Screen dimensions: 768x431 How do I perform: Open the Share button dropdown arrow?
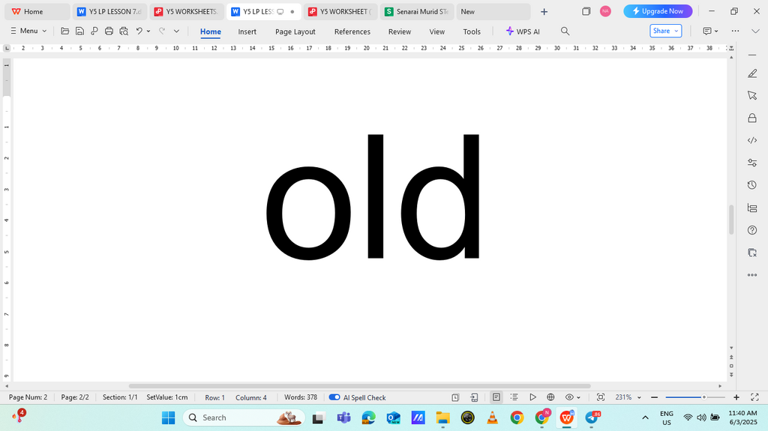tap(676, 31)
